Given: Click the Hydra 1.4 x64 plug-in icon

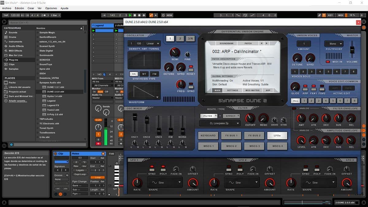Looking at the screenshot, I should pyautogui.click(x=44, y=96).
